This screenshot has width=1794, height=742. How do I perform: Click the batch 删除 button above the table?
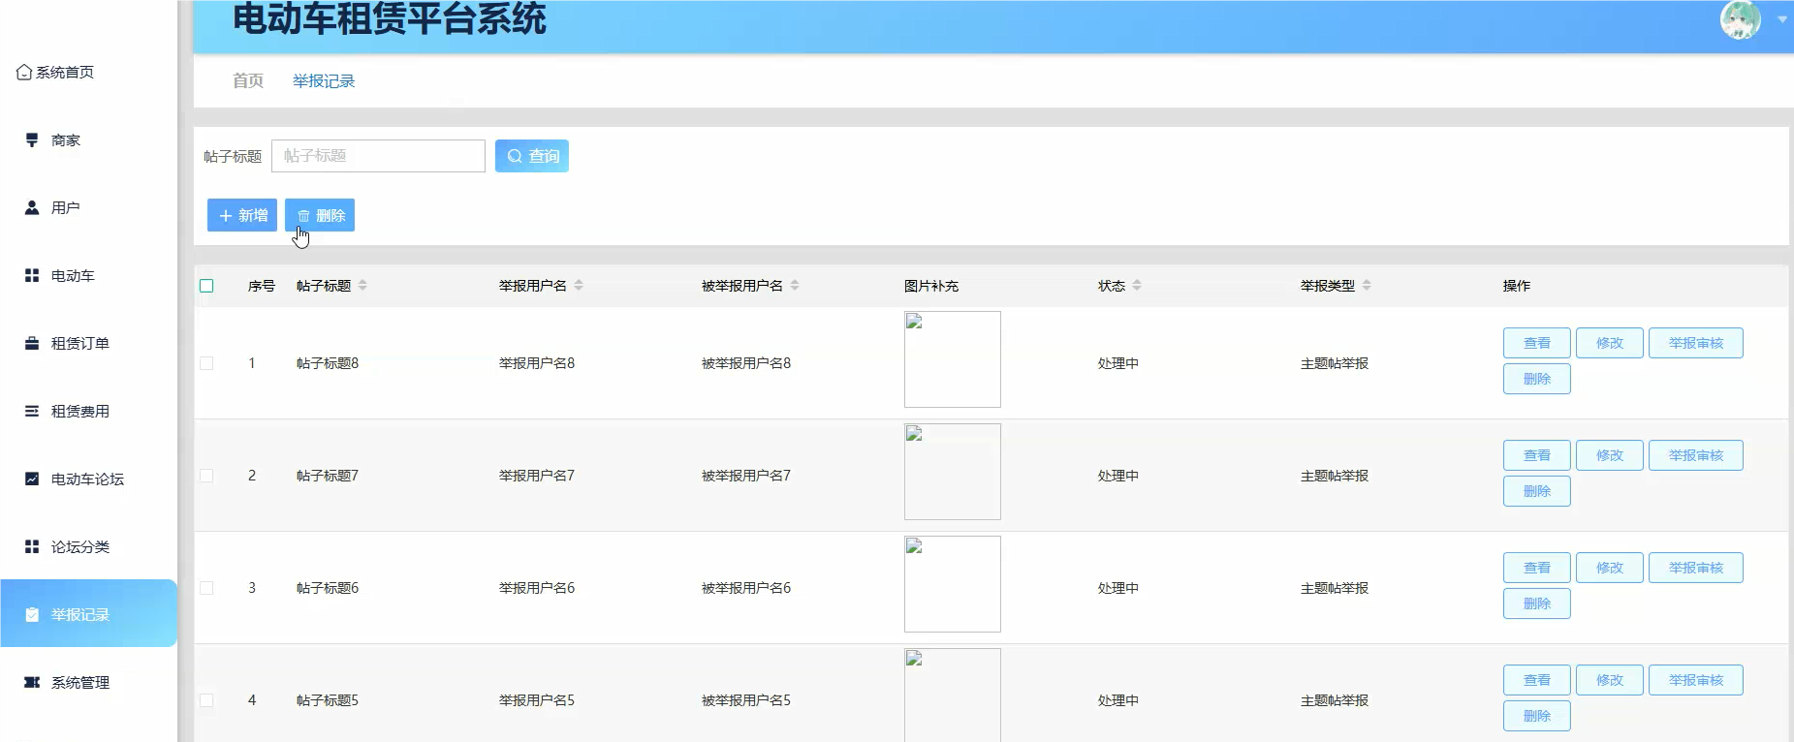[320, 215]
